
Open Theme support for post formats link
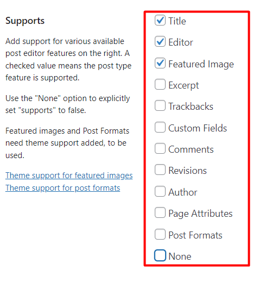62,188
